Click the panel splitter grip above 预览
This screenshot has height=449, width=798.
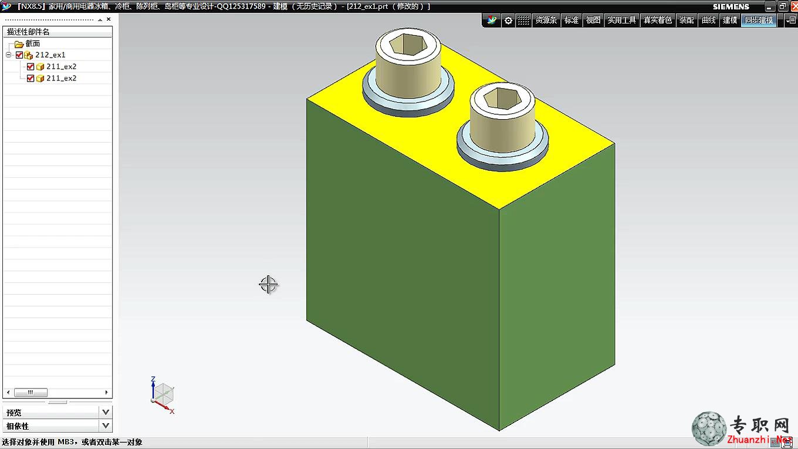(x=58, y=402)
